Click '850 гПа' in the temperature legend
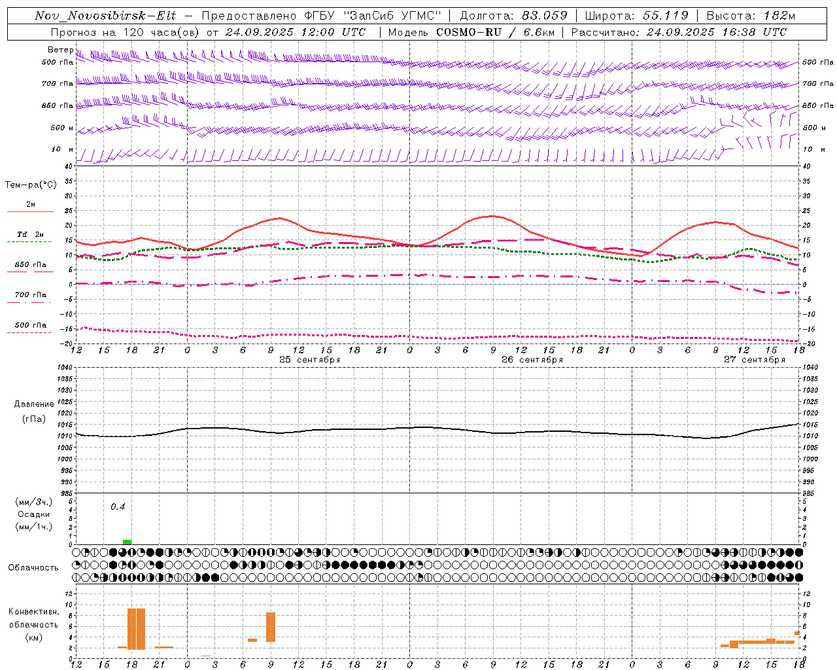 pyautogui.click(x=31, y=265)
